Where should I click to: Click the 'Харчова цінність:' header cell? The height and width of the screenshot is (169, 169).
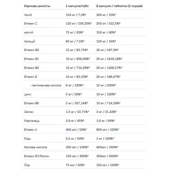[37, 6]
